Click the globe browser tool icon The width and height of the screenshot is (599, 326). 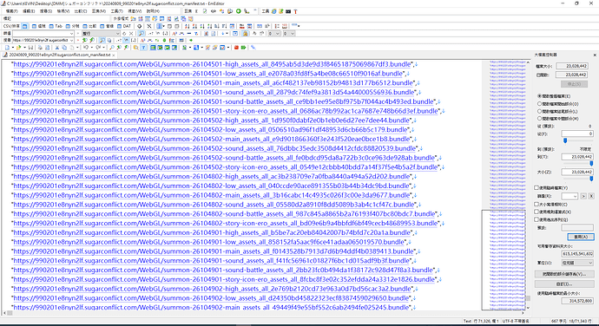pyautogui.click(x=274, y=11)
